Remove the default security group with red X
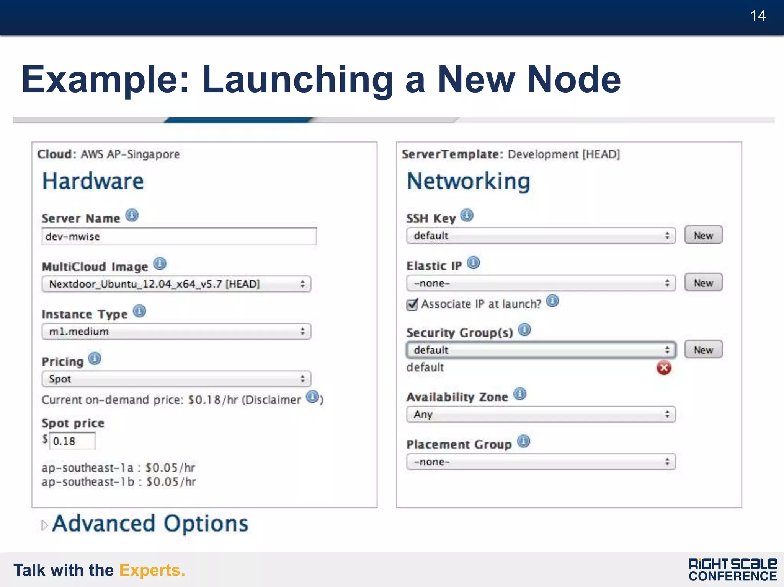This screenshot has height=587, width=784. coord(664,368)
